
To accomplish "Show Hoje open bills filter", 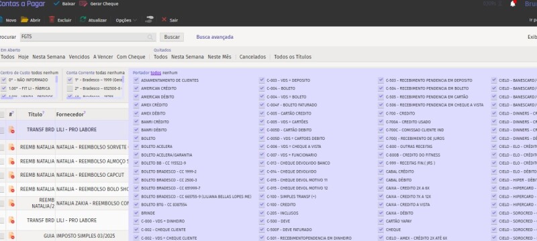I will tap(23, 57).
